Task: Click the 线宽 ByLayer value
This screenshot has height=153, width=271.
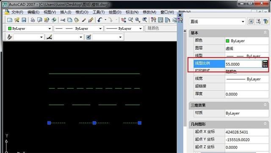Action: click(x=247, y=79)
